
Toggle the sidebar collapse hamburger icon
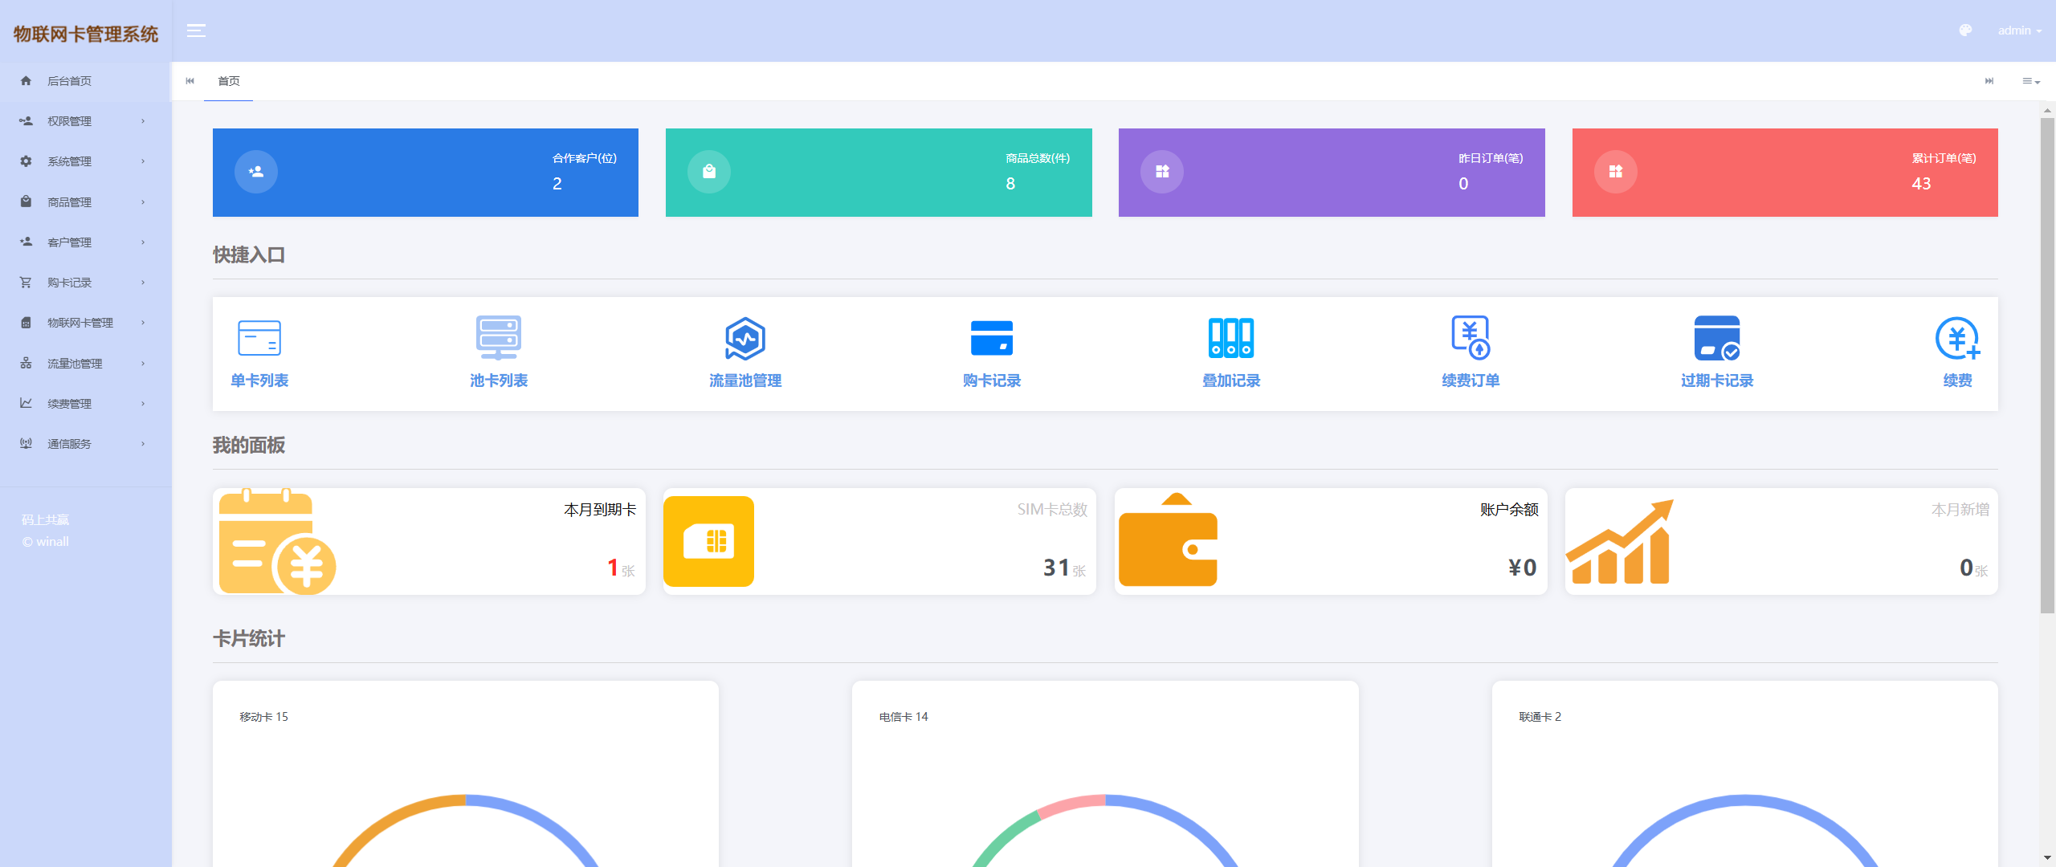[x=196, y=31]
